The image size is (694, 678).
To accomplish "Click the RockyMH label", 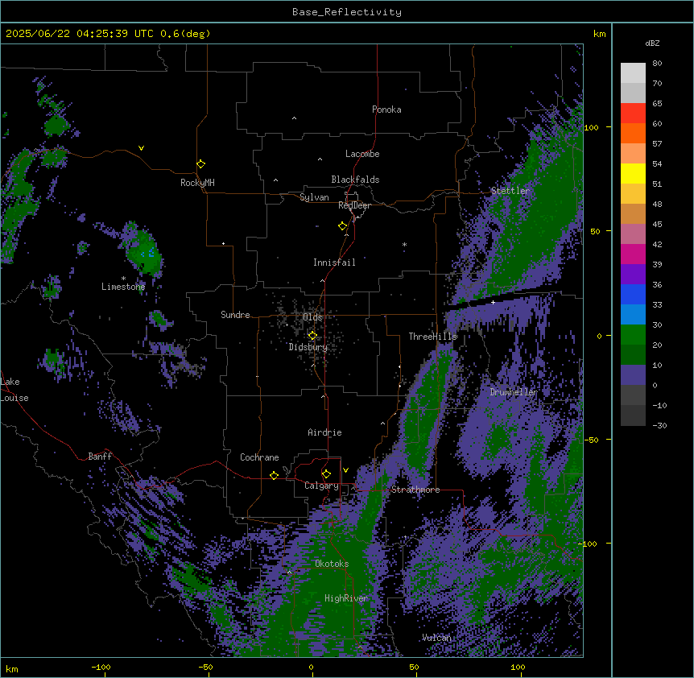I will pos(197,183).
